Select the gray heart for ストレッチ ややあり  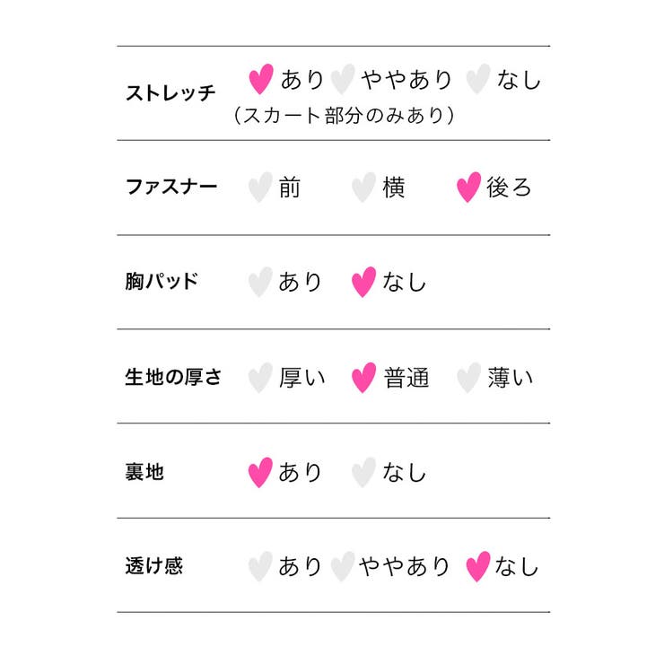(x=343, y=79)
